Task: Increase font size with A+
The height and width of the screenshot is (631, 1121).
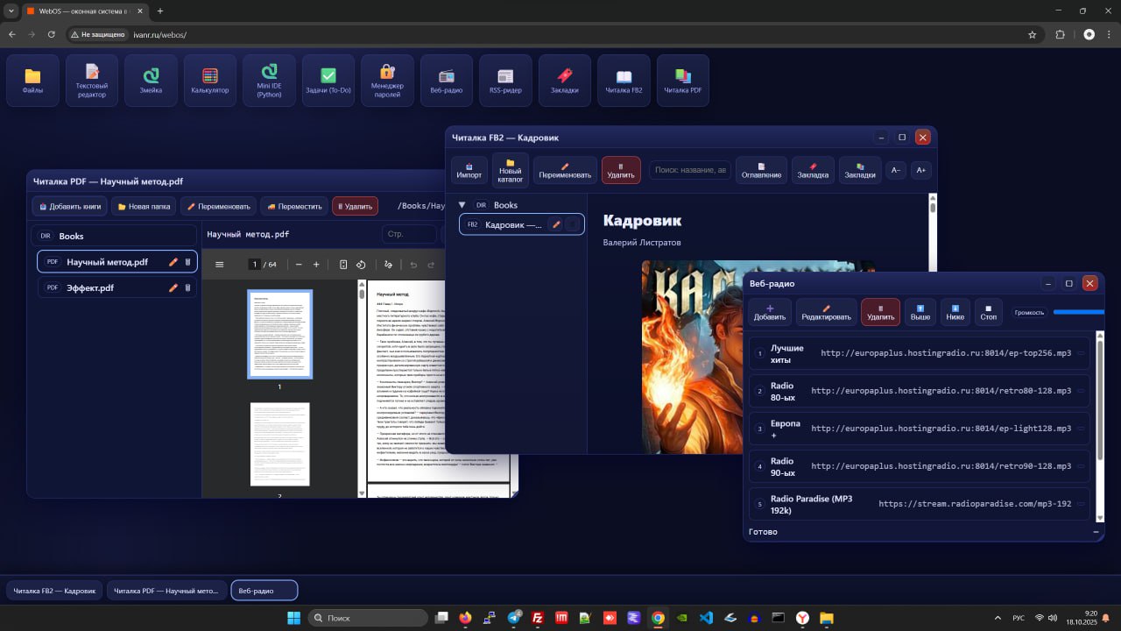Action: tap(920, 170)
